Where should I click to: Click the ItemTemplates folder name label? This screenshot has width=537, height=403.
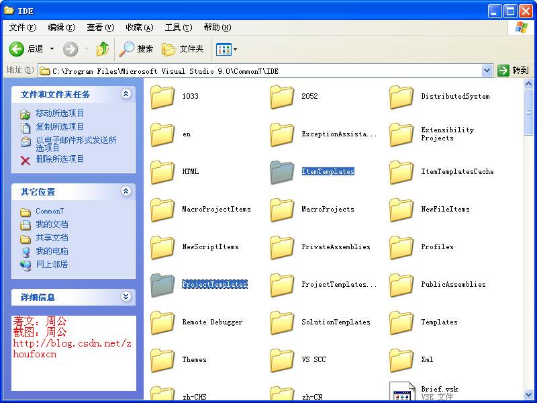328,172
